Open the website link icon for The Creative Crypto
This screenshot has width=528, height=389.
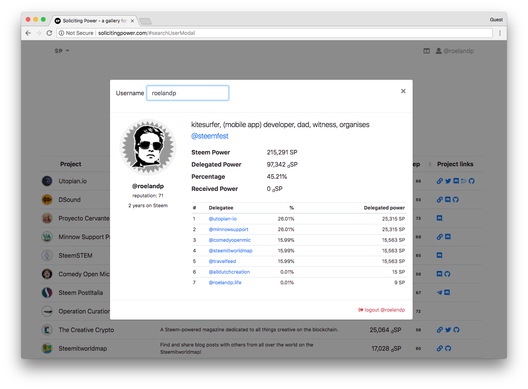440,330
